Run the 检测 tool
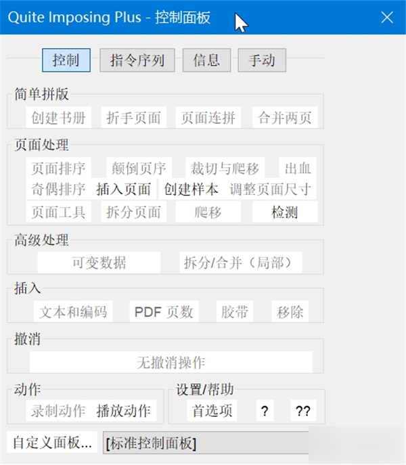Screen dimensions: 406x465 (x=285, y=212)
